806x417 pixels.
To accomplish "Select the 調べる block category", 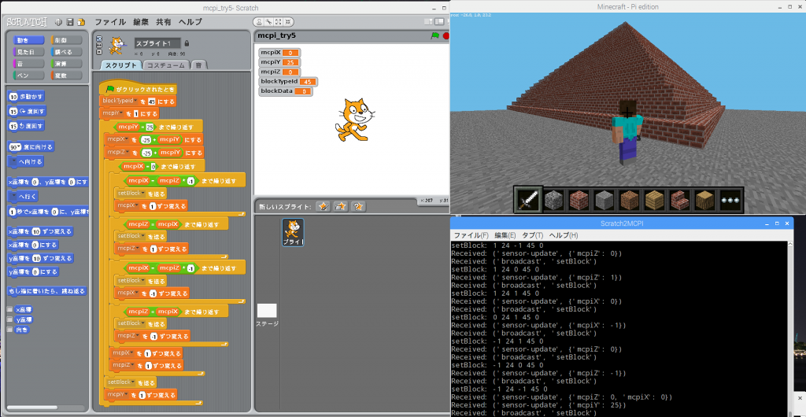I will point(66,52).
